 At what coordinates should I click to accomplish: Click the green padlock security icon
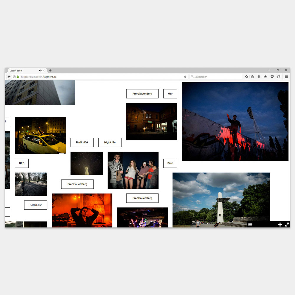[x=18, y=77]
